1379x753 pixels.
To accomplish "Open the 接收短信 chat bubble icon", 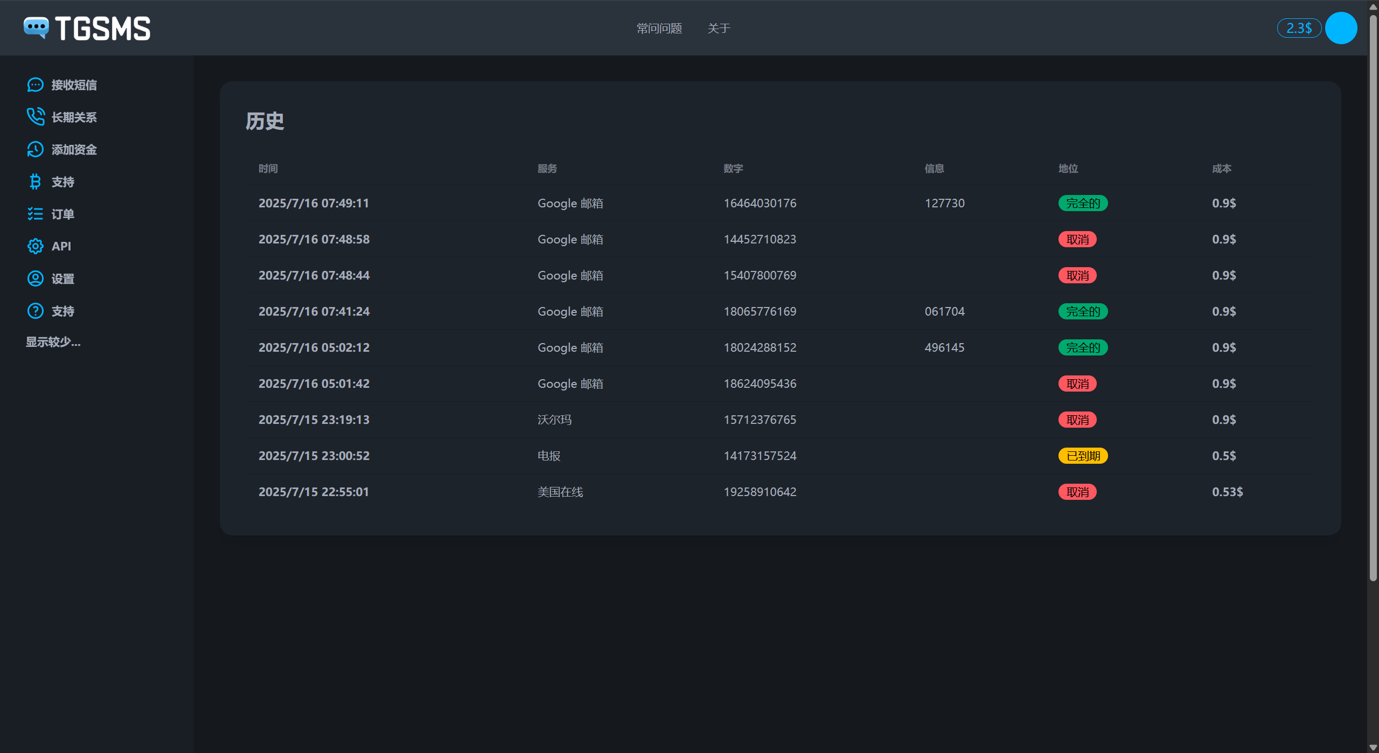I will click(35, 85).
